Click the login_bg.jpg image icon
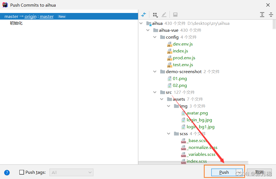Viewport: 276px width, 179px height. pos(183,120)
